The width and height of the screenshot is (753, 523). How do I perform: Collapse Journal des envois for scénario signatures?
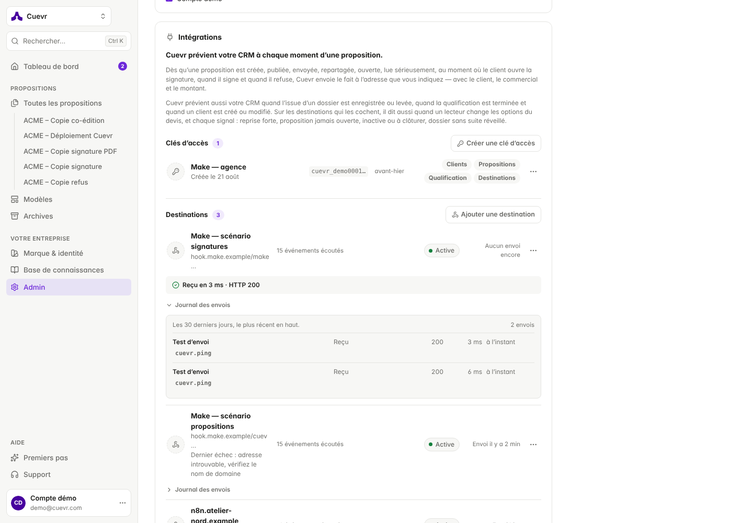pos(198,305)
